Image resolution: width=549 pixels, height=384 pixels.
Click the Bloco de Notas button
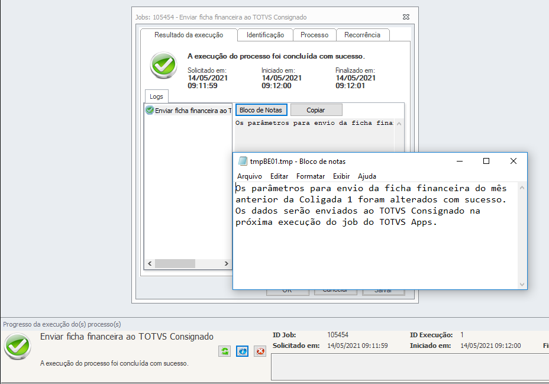tap(261, 110)
